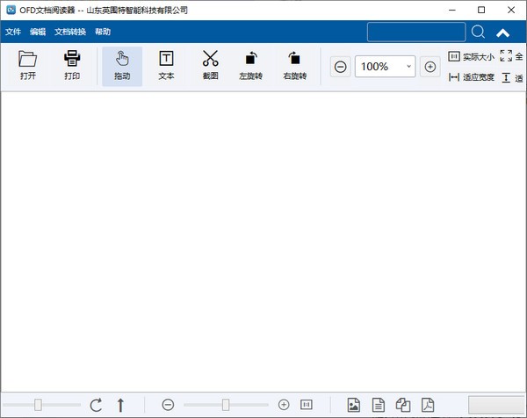Click the 适应宽度 (Fit width) button
The image size is (527, 418).
click(x=472, y=77)
